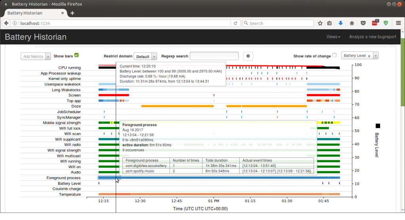Remove Battery Level with the x button
This screenshot has height=220, width=405.
click(369, 56)
